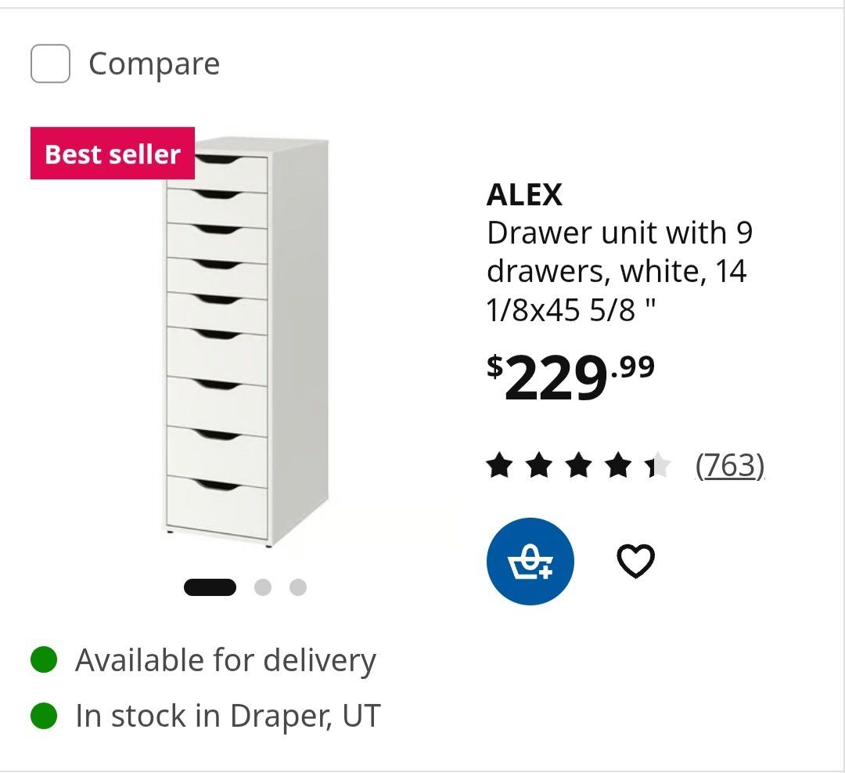Add the ALEX drawer unit to the shopping bag
This screenshot has width=845, height=773.
pyautogui.click(x=530, y=561)
